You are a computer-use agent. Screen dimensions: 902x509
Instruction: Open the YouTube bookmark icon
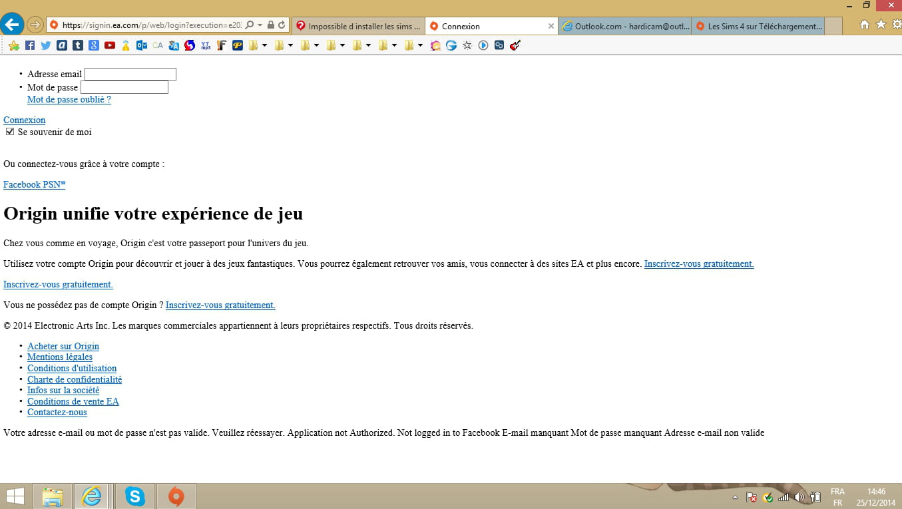coord(110,45)
